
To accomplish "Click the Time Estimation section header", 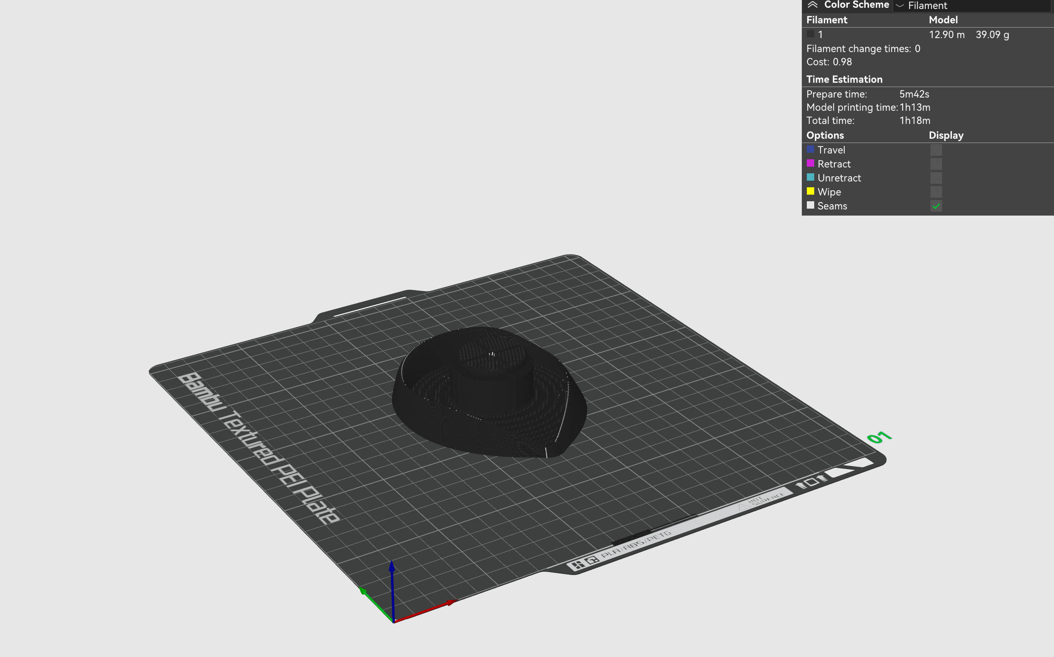I will pyautogui.click(x=844, y=80).
